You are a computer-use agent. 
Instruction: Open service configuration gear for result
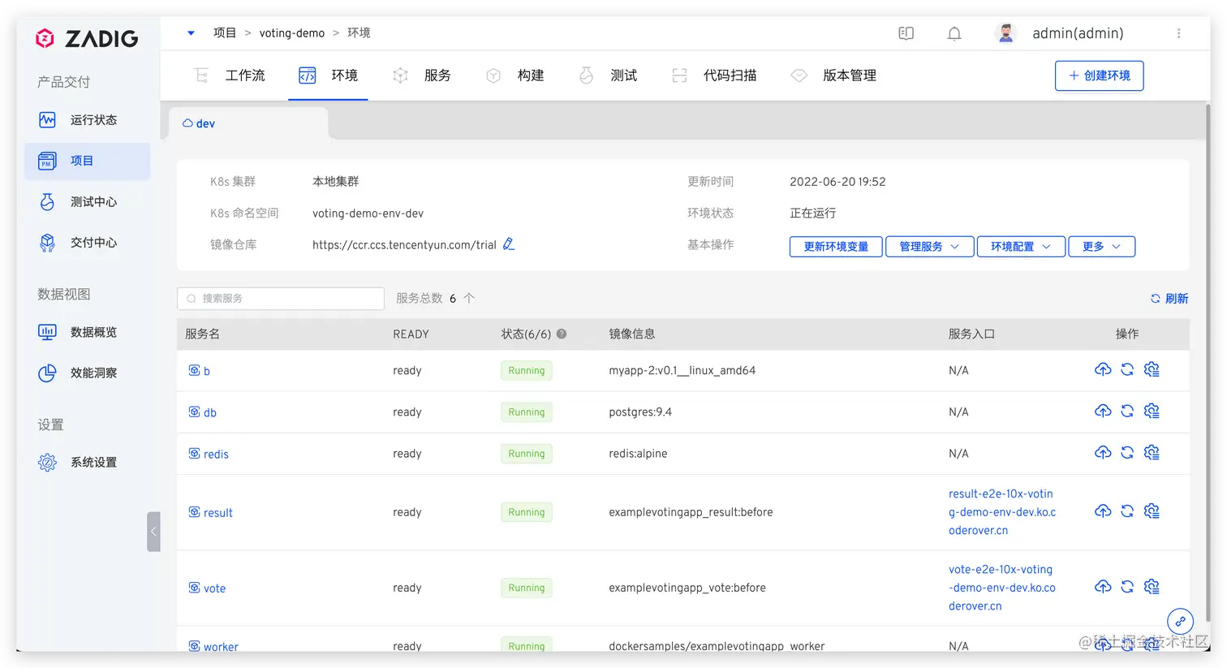click(1152, 511)
